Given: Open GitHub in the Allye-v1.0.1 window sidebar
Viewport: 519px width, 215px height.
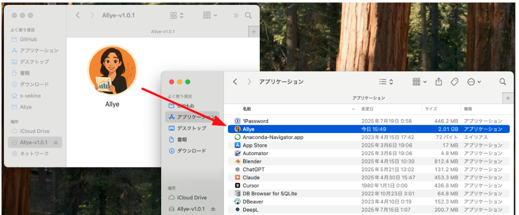Looking at the screenshot, I should point(28,39).
